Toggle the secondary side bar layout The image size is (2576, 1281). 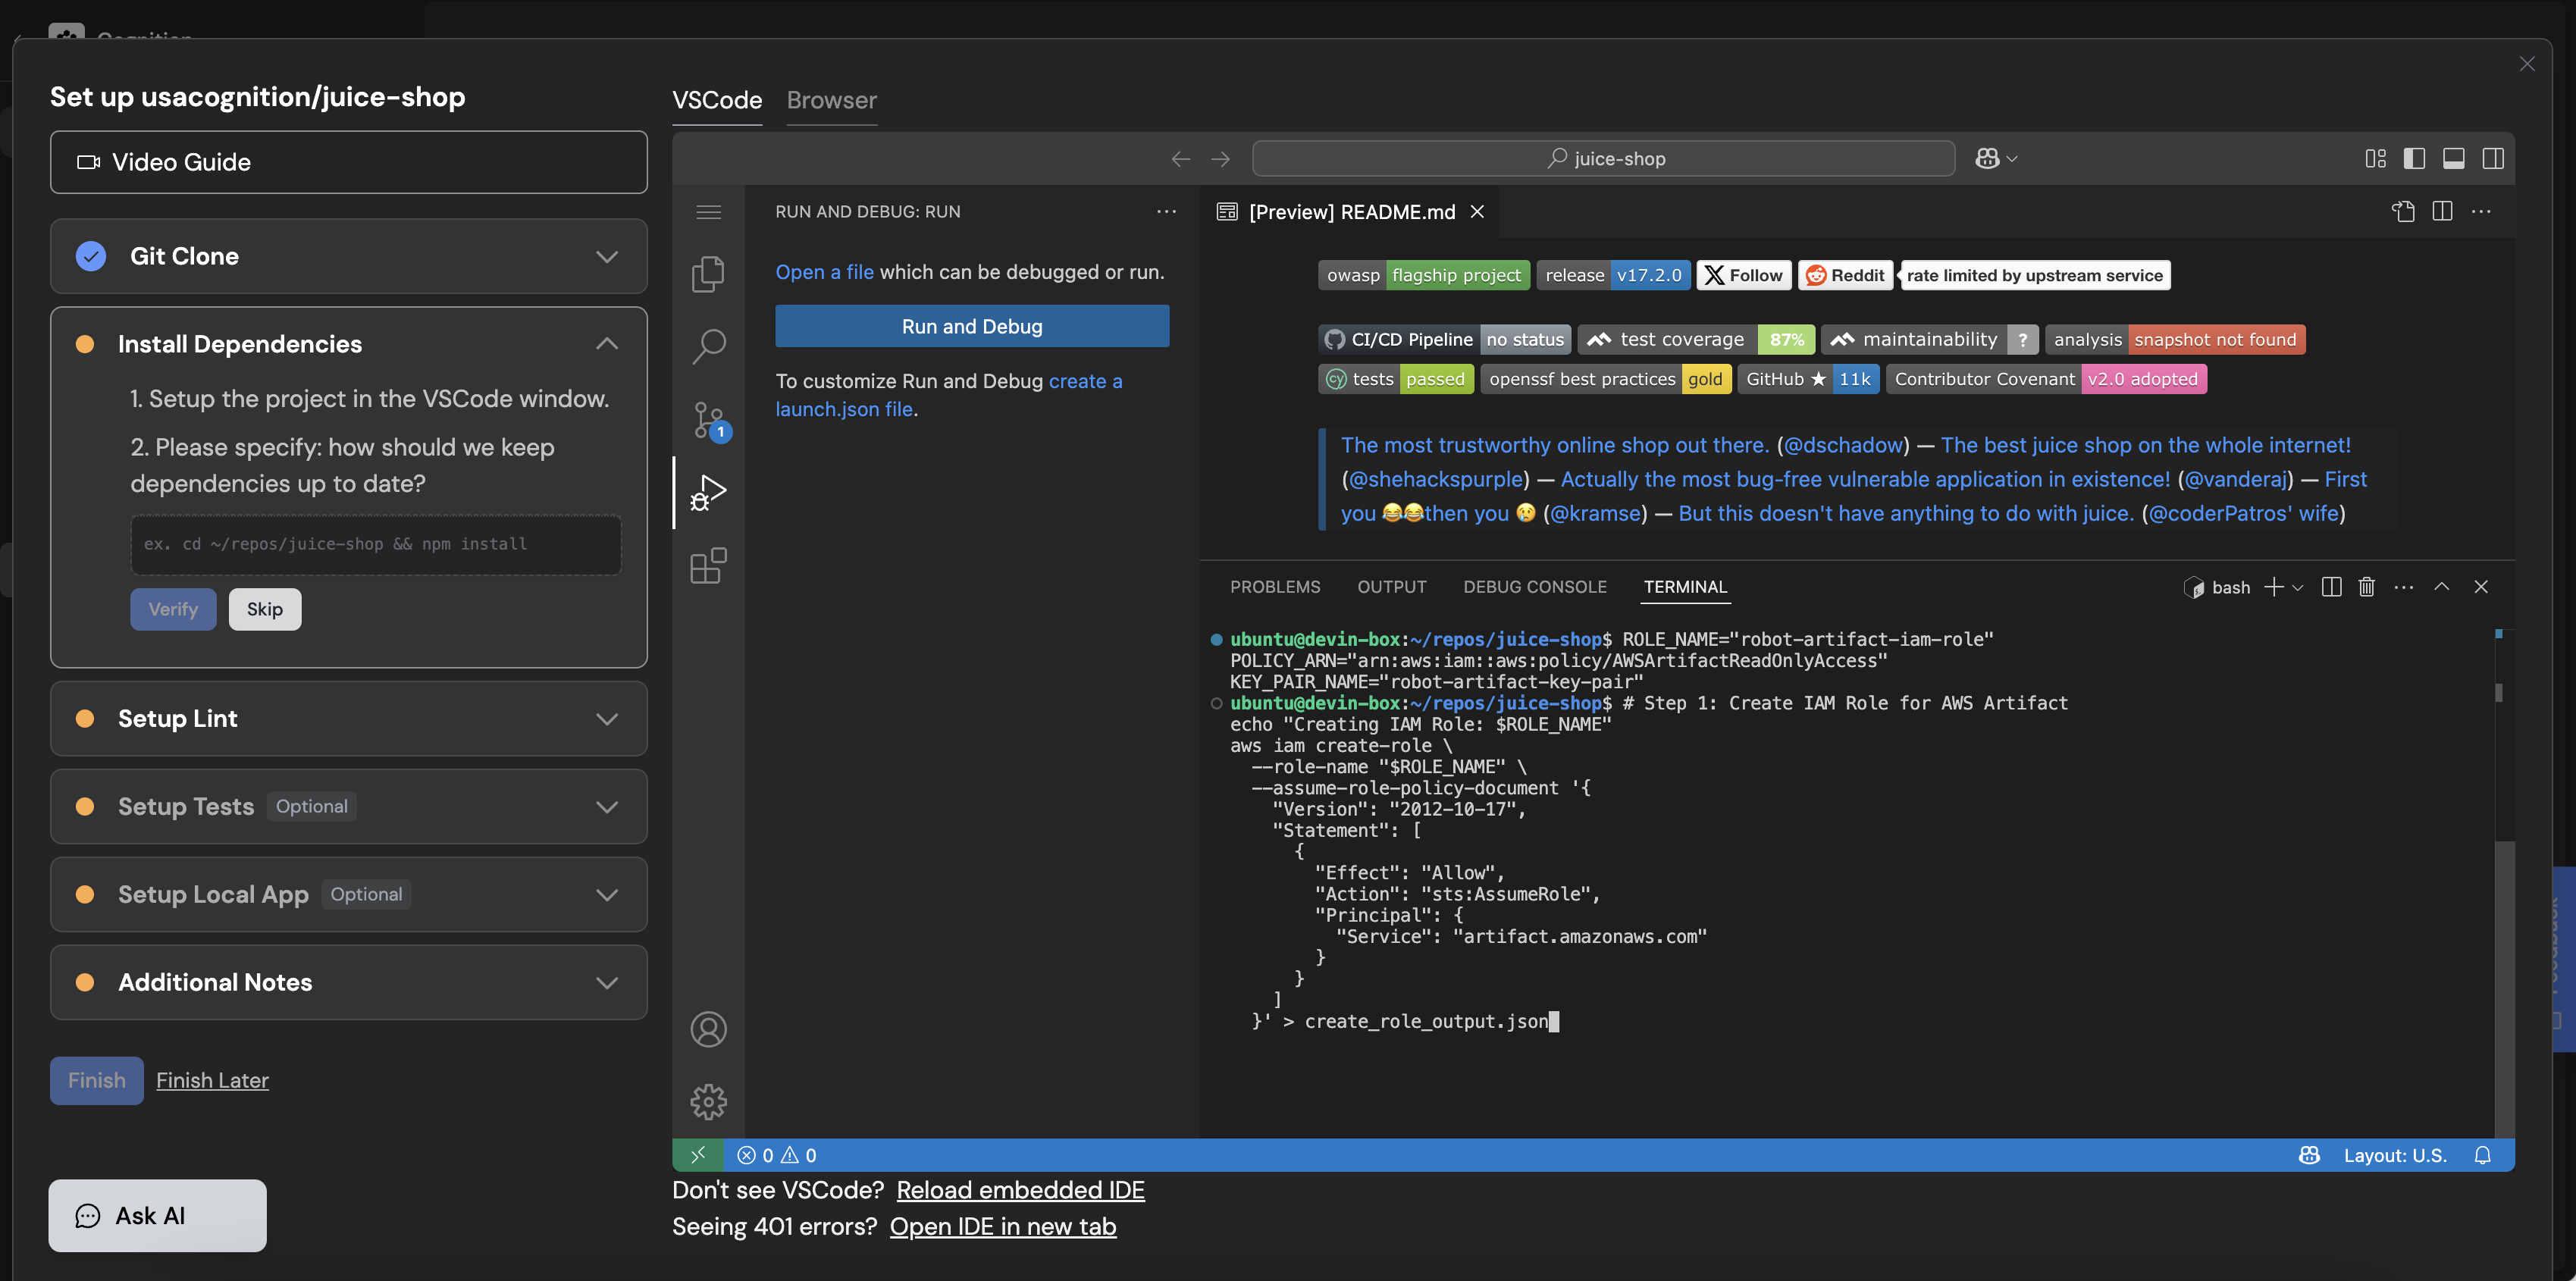pos(2493,158)
